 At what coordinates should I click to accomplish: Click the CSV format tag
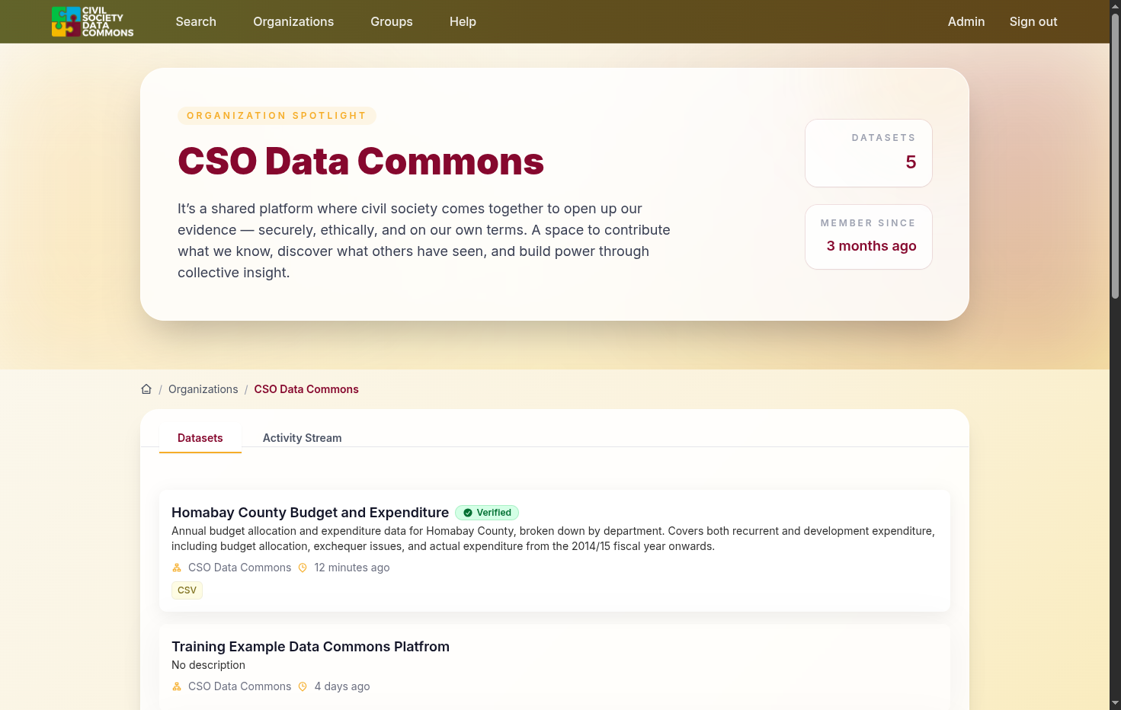[187, 590]
